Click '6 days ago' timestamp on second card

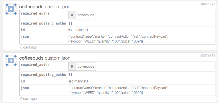[x=29, y=99]
